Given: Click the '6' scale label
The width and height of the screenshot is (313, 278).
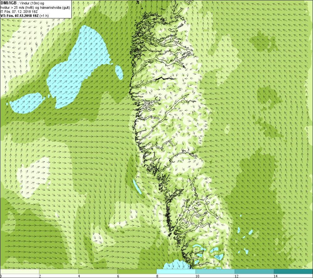Looking at the screenshot, I should click(118, 276).
